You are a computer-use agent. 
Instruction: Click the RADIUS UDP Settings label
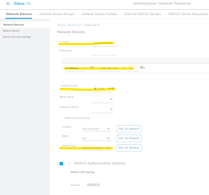83,172
